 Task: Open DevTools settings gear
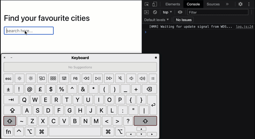(x=240, y=4)
